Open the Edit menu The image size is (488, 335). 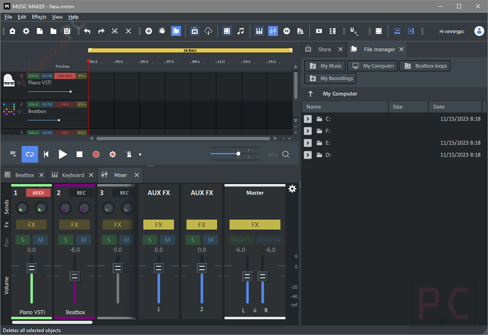coord(22,17)
